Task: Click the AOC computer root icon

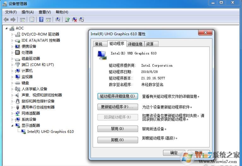Action: pos(12,28)
